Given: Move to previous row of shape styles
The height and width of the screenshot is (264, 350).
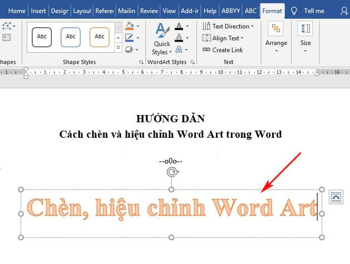Looking at the screenshot, I should pos(118,27).
